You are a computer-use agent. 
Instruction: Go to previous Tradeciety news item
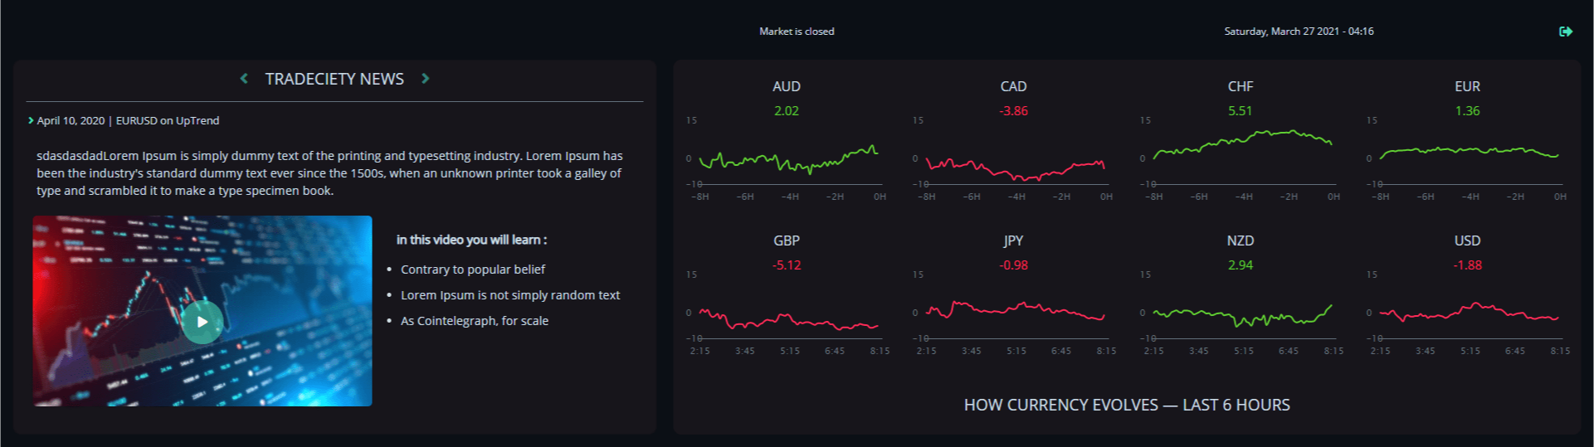pyautogui.click(x=244, y=79)
